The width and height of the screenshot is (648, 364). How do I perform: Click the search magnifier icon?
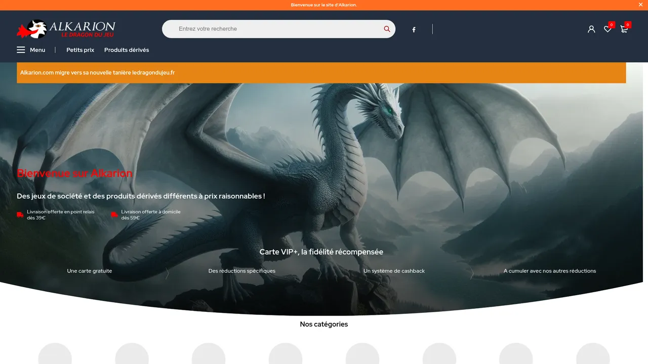[387, 29]
